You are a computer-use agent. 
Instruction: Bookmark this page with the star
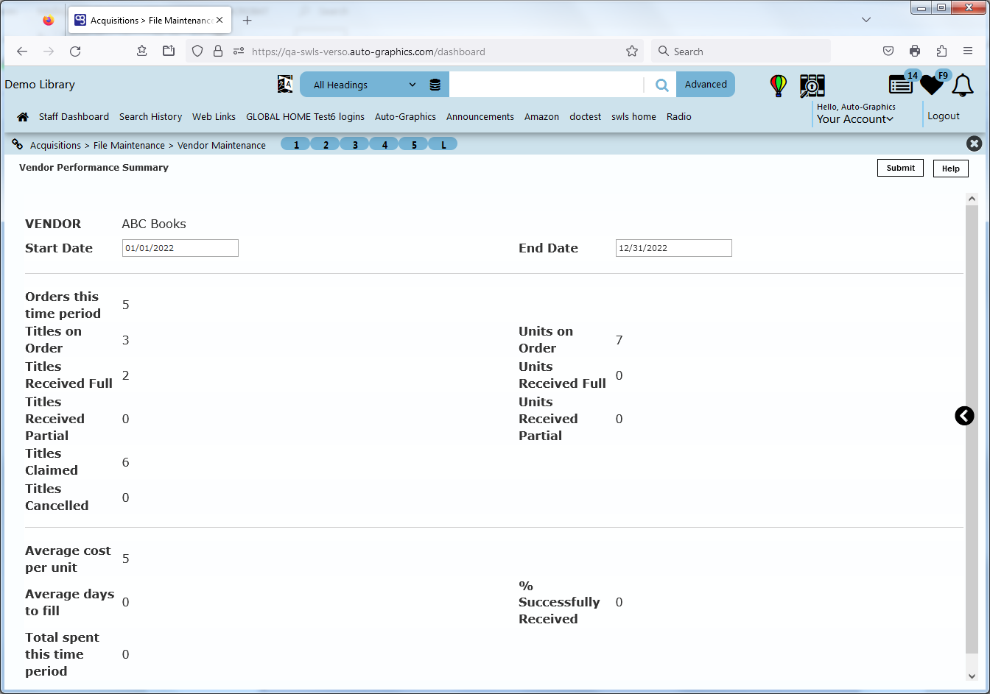point(632,52)
